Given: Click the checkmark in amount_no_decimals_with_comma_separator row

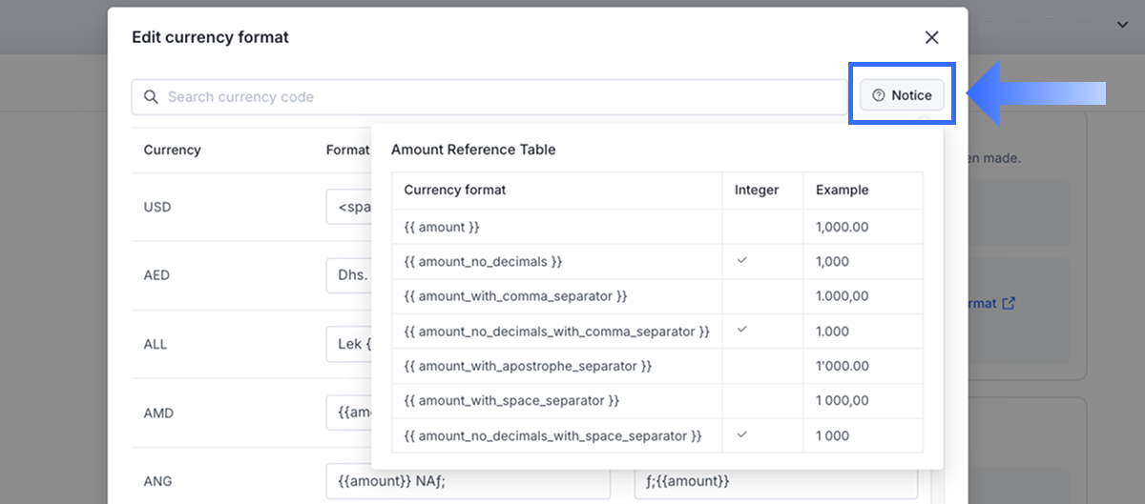Looking at the screenshot, I should point(741,330).
